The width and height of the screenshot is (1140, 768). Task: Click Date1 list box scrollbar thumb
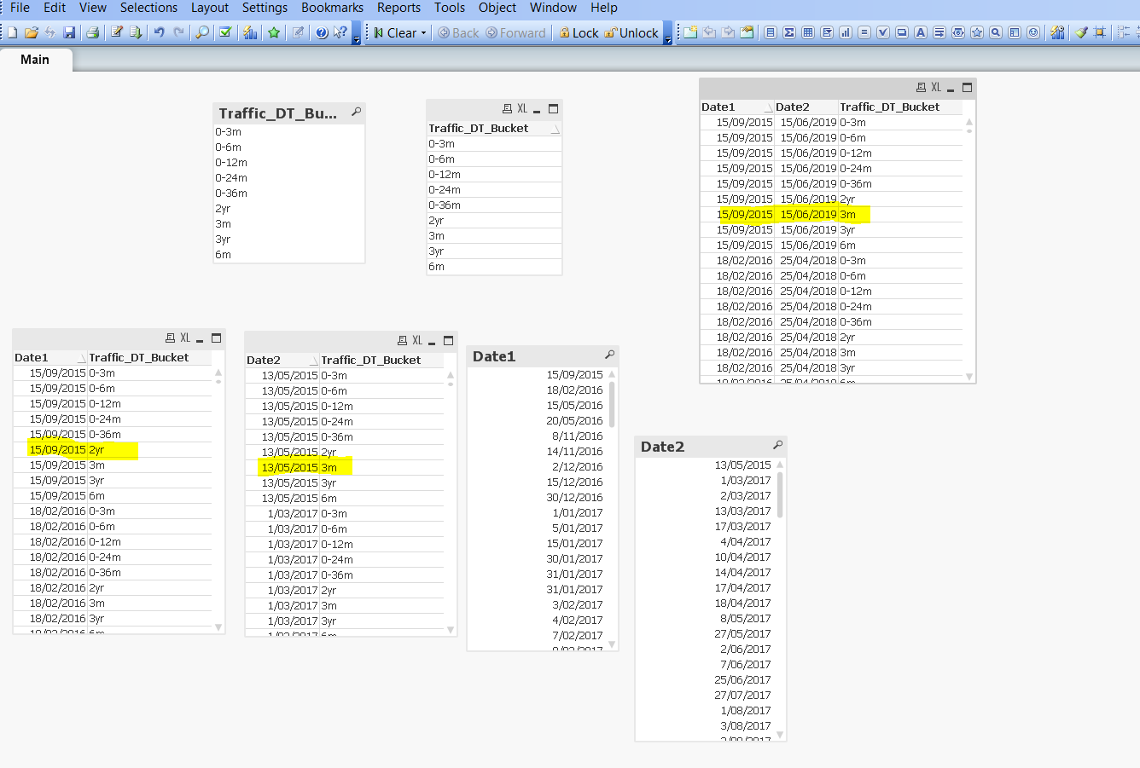[612, 404]
